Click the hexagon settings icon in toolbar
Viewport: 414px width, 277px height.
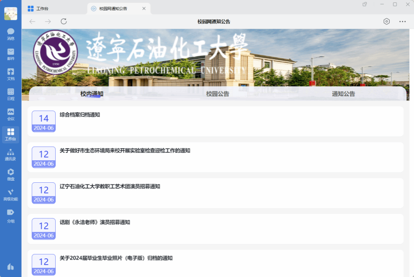[387, 22]
